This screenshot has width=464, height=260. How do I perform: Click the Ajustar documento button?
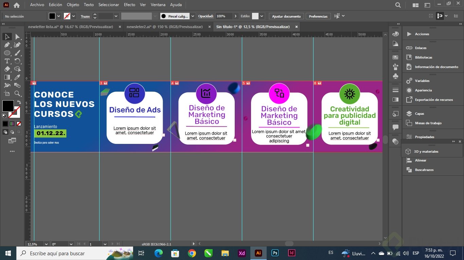tap(286, 16)
